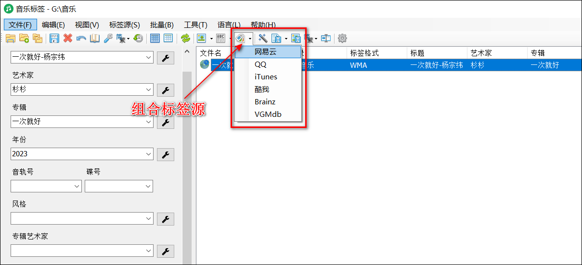582x265 pixels.
Task: Expand the artist combo box dropdown
Action: tap(148, 90)
